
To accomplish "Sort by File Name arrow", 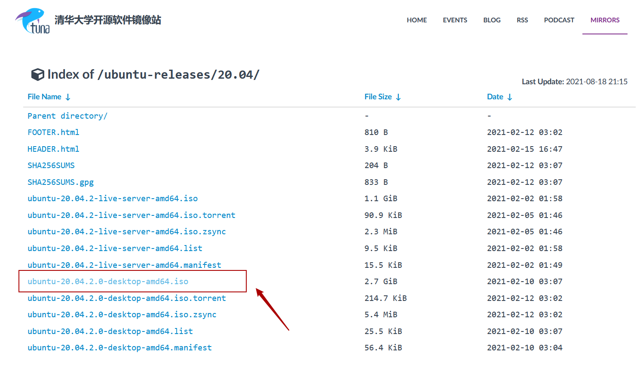I will pyautogui.click(x=68, y=97).
